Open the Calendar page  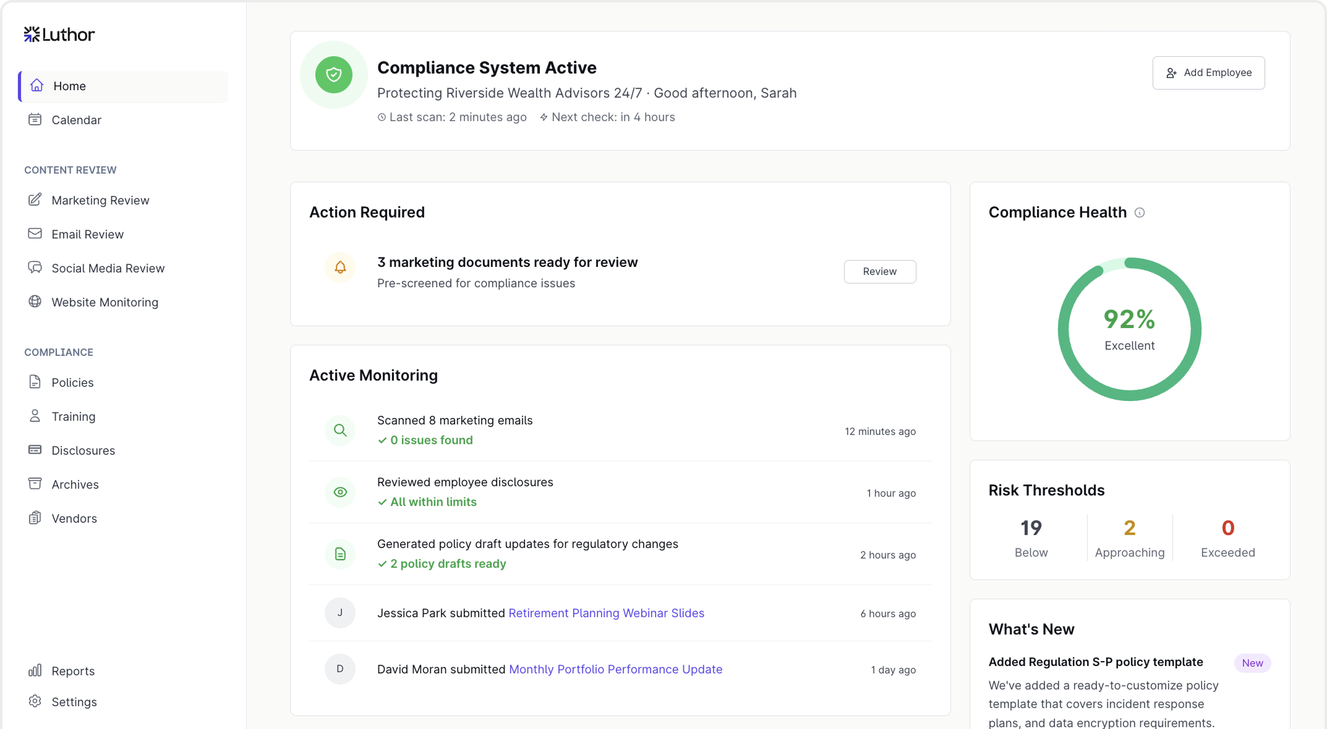click(x=76, y=120)
